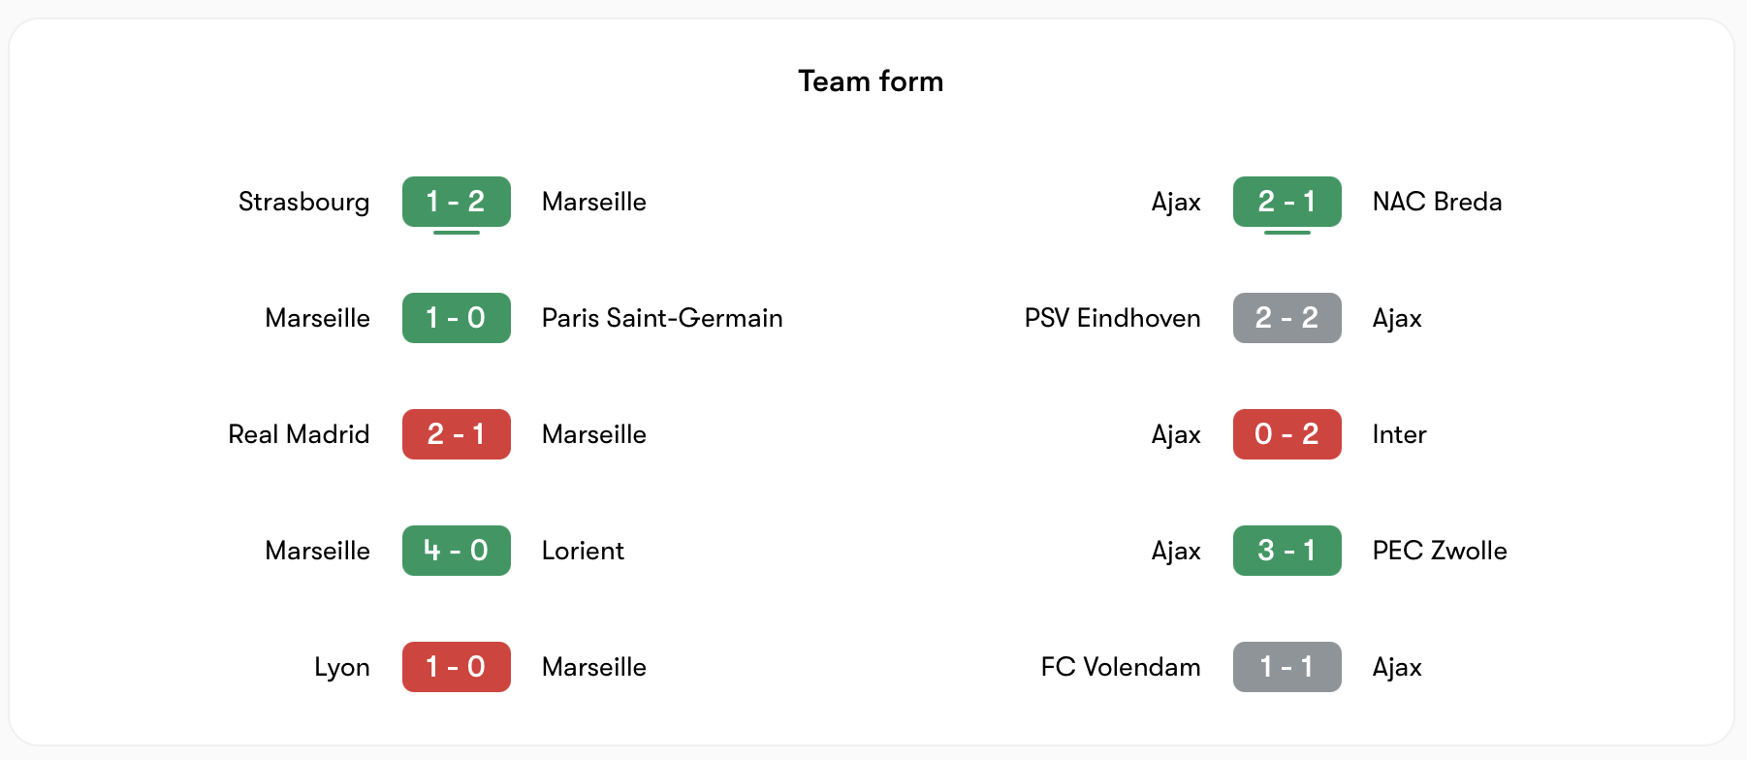Open the Ajax 0 - 2 Inter loss badge
The width and height of the screenshot is (1747, 760).
point(1286,434)
